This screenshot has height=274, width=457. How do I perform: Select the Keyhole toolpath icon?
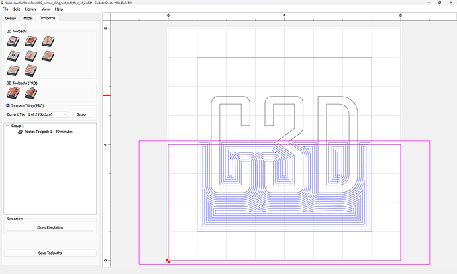30,56
